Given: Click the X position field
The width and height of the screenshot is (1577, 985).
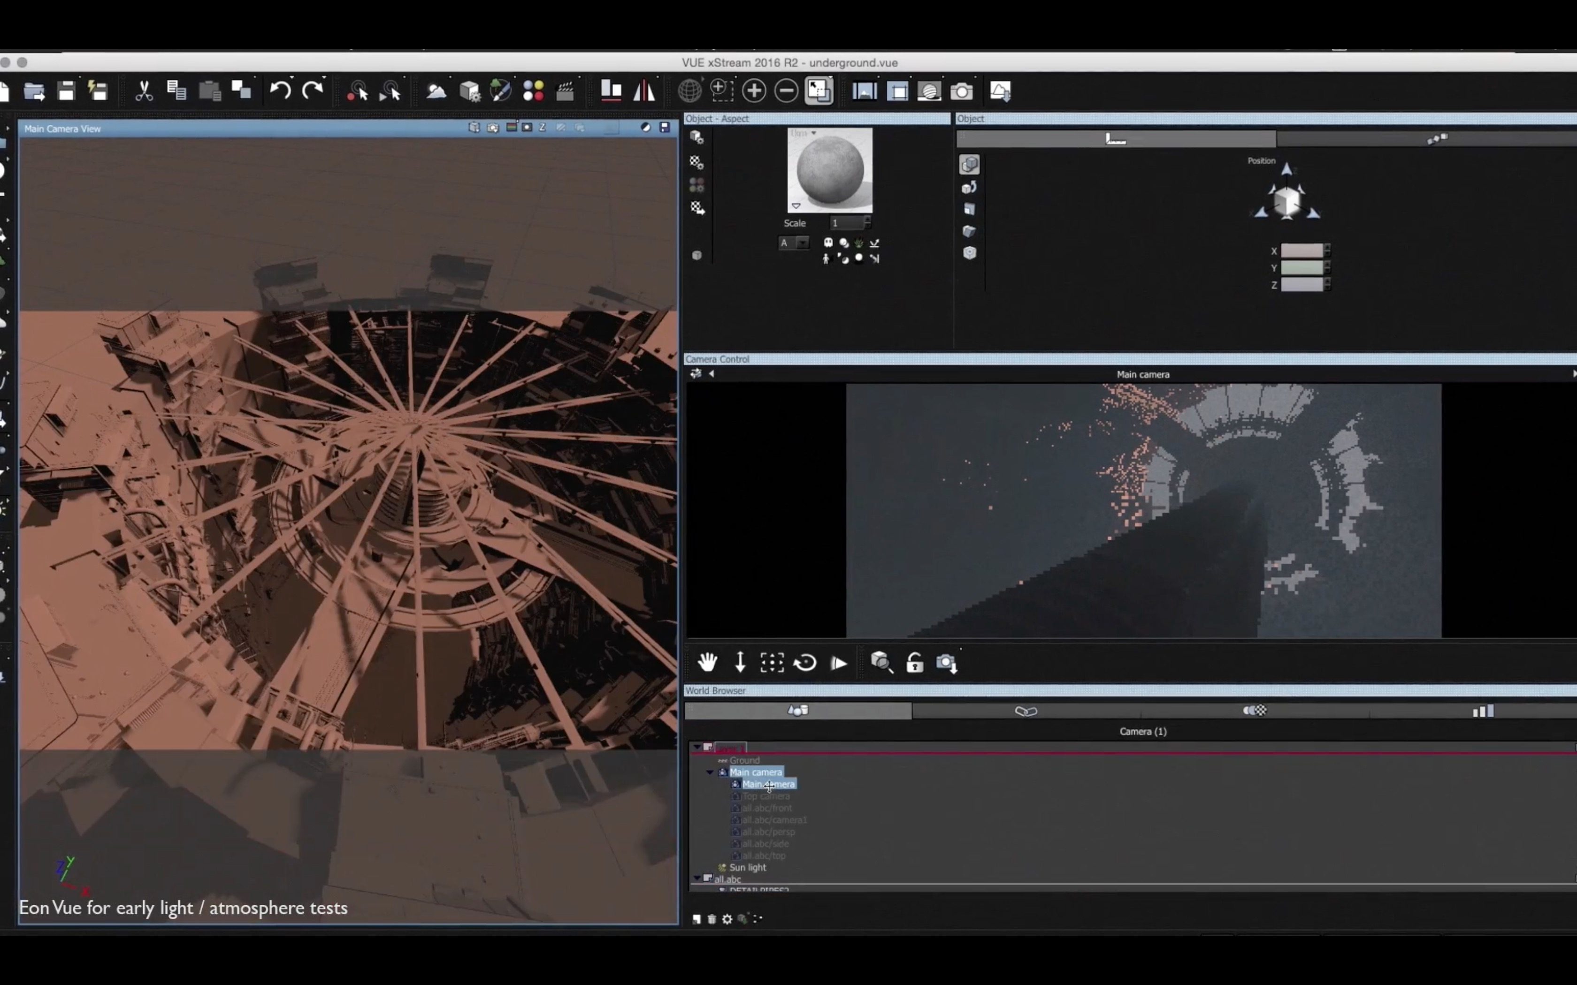Looking at the screenshot, I should click(x=1302, y=251).
